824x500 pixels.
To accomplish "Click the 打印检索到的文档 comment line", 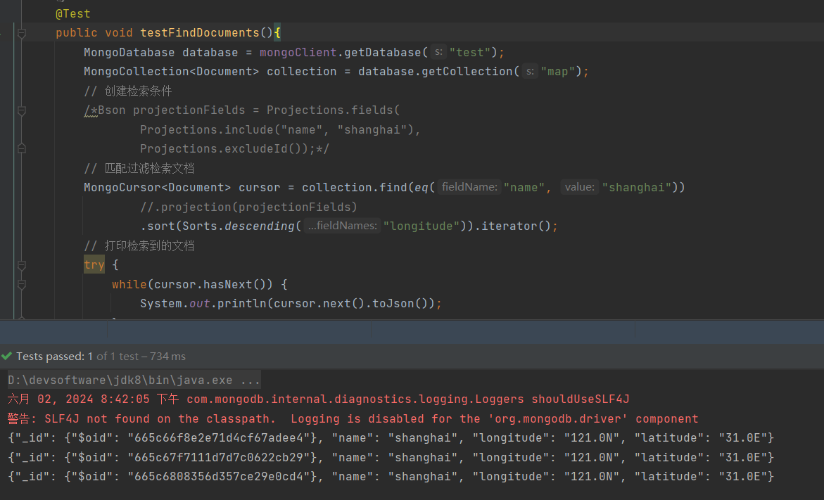I will 139,245.
